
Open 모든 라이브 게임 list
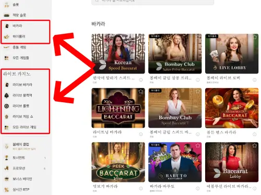coord(25,127)
